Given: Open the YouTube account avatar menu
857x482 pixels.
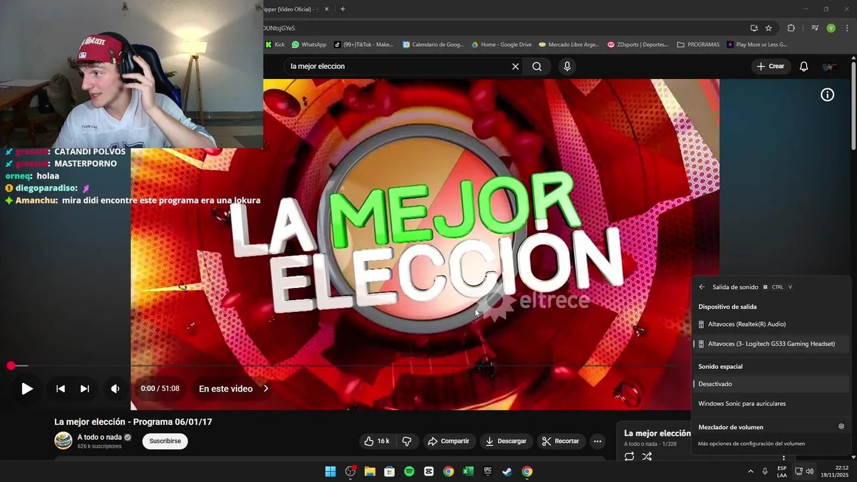Looking at the screenshot, I should point(830,66).
